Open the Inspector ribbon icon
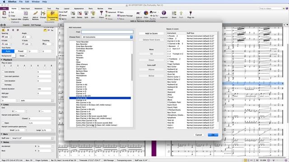 pos(163,13)
